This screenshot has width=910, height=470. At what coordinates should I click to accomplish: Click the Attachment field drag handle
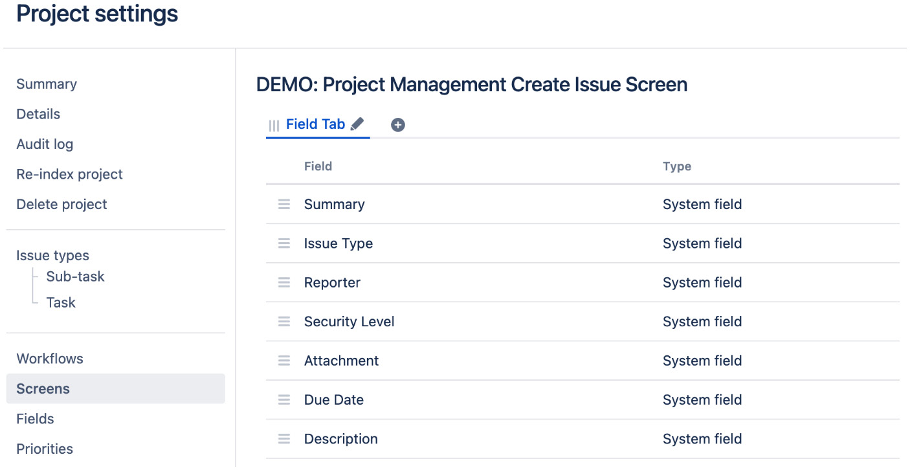pos(283,361)
